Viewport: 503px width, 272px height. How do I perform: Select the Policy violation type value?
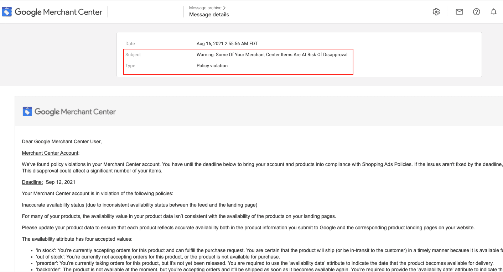(x=212, y=66)
